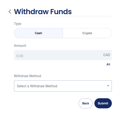This screenshot has height=117, width=125.
Task: Switch withdrawal type to Crypto
Action: [x=87, y=33]
